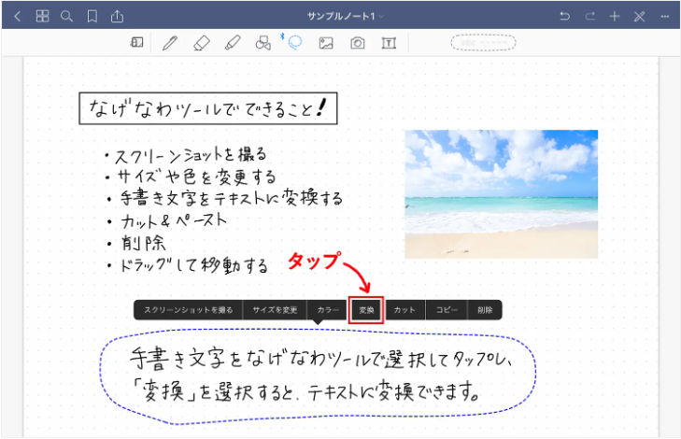Tap handwritten bullet 削除

tap(143, 243)
